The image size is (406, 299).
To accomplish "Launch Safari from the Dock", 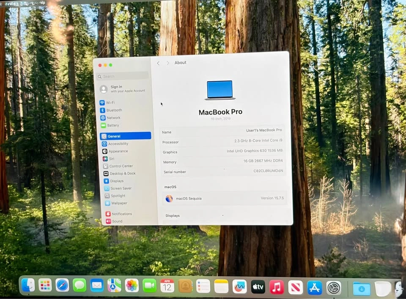I will click(x=63, y=285).
